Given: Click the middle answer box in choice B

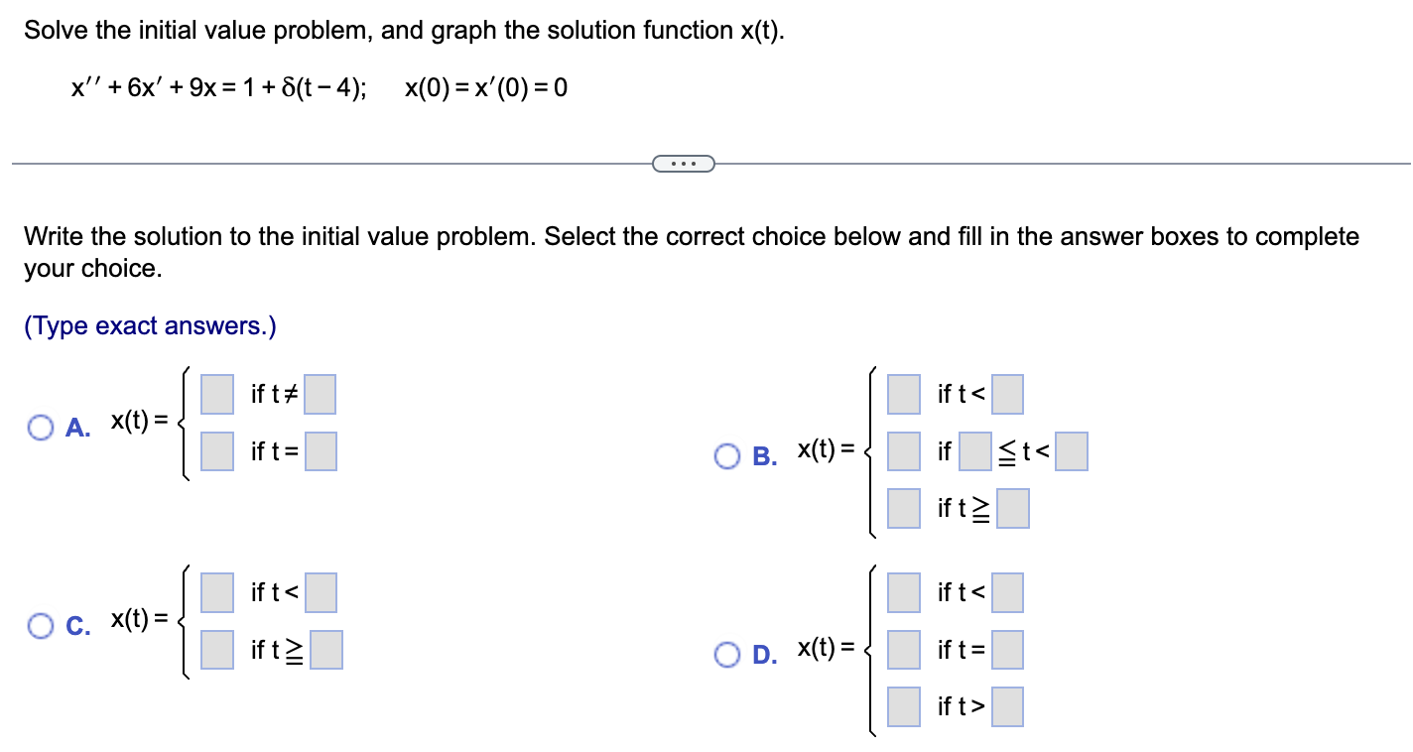Looking at the screenshot, I should click(x=902, y=451).
